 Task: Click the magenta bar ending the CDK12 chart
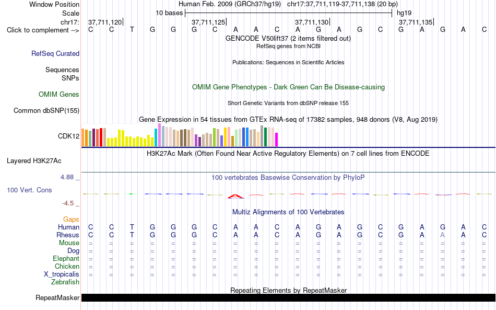click(277, 140)
